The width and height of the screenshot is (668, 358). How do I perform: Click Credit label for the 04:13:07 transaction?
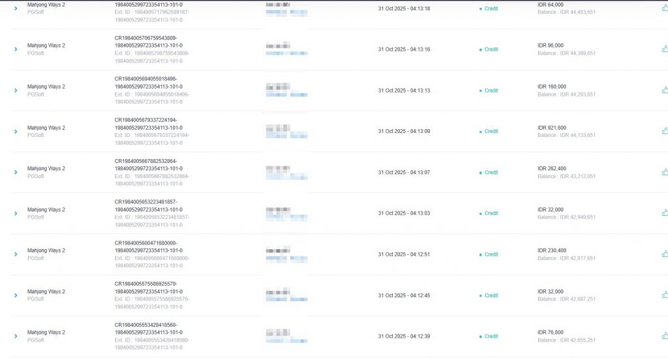click(x=491, y=173)
